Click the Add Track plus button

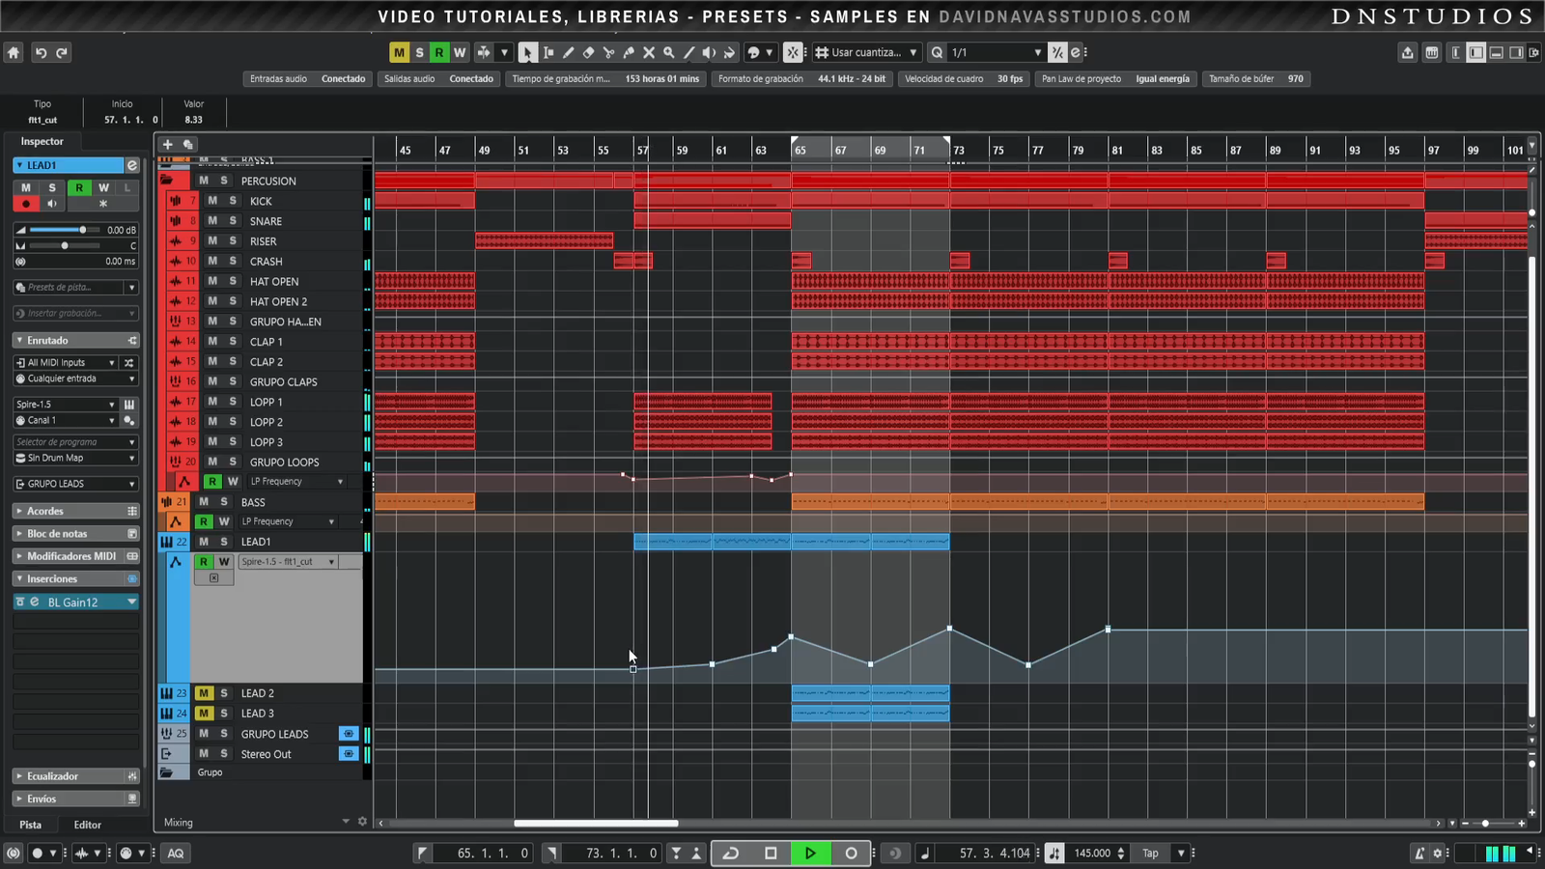pyautogui.click(x=167, y=144)
